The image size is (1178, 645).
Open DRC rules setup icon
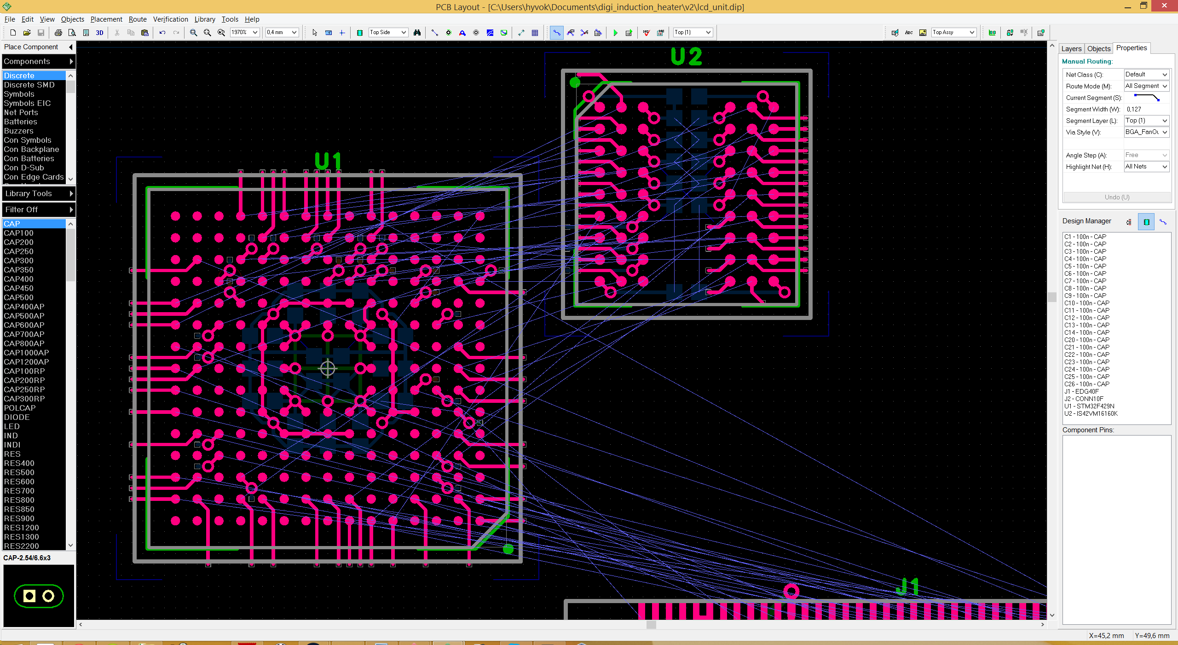click(x=660, y=32)
